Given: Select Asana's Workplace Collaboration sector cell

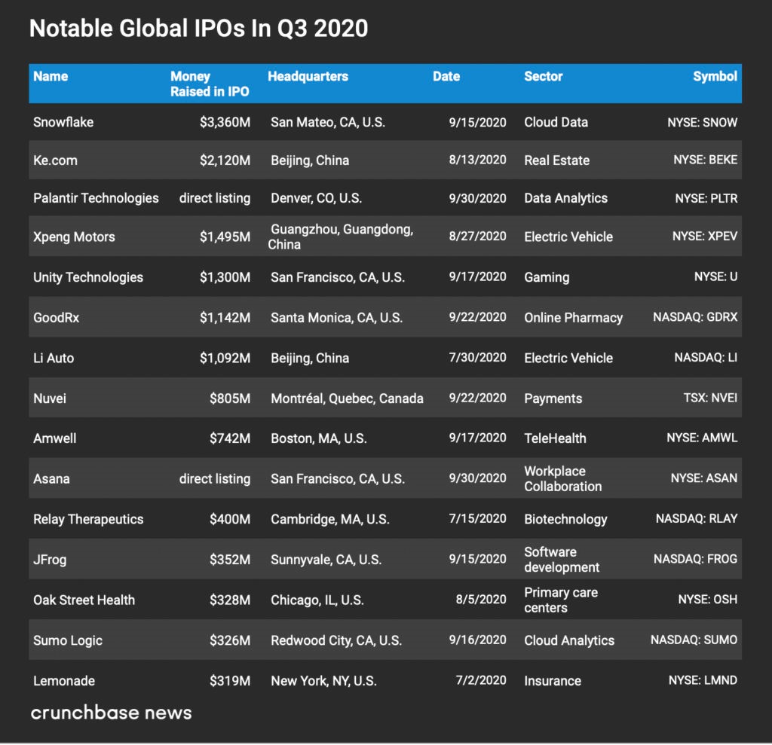Looking at the screenshot, I should tap(562, 478).
